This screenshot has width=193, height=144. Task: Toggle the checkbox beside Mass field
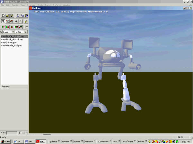click(20, 132)
